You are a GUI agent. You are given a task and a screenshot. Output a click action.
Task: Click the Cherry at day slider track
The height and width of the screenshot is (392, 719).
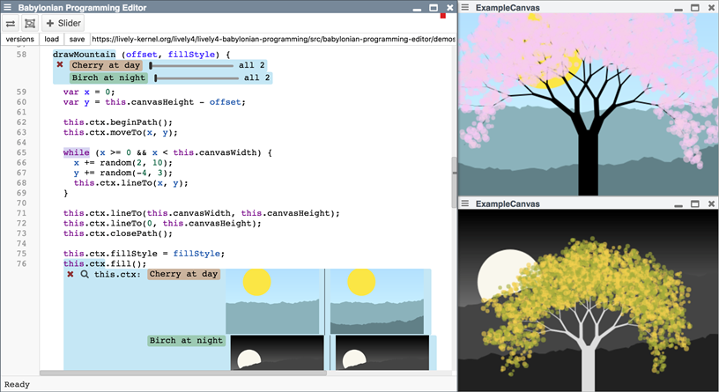(191, 65)
